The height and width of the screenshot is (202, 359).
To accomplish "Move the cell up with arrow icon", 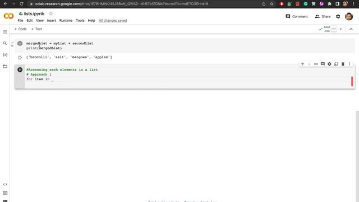I will [303, 64].
